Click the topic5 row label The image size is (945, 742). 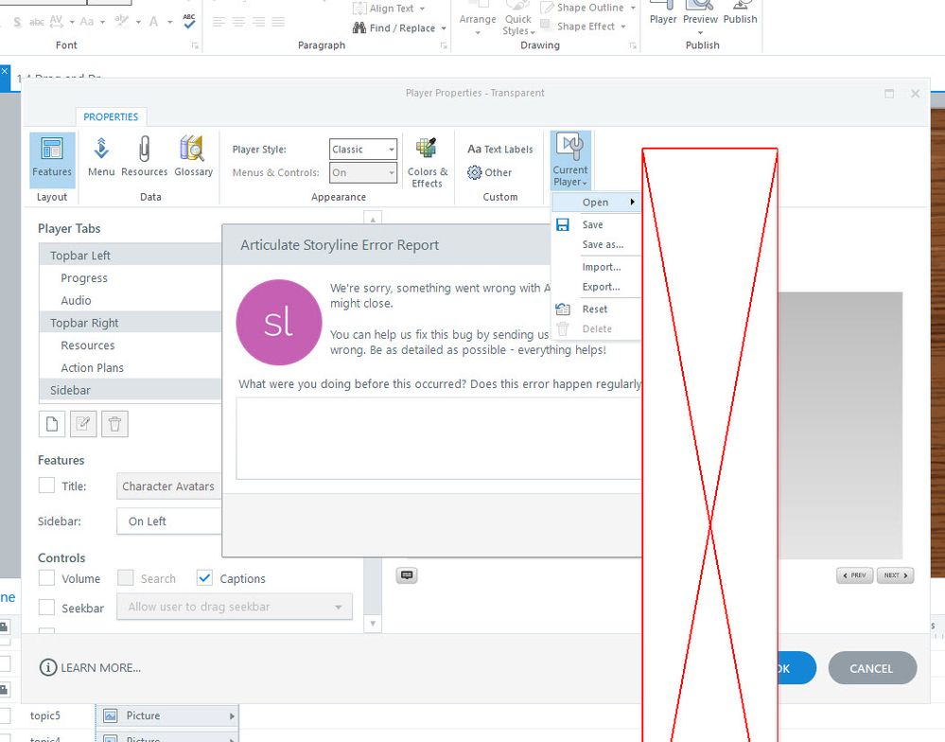[45, 715]
